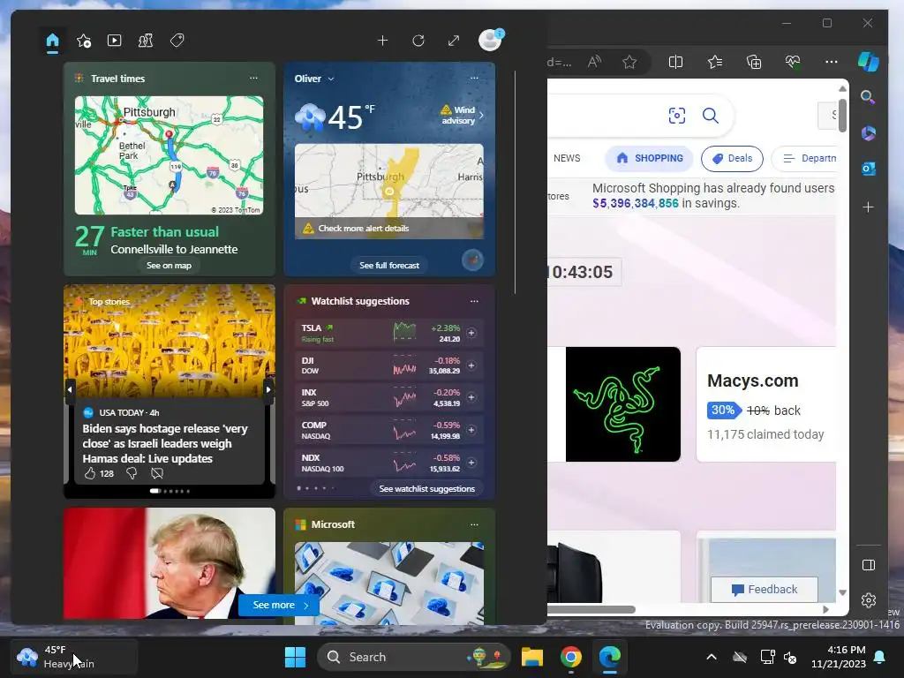Add NDX NASDAQ 100 to watchlist
This screenshot has height=678, width=904.
471,463
